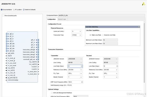Screen dimensions: 147x97
Task: Expand transceiver_debug2 port plus icon
Action: point(36,55)
